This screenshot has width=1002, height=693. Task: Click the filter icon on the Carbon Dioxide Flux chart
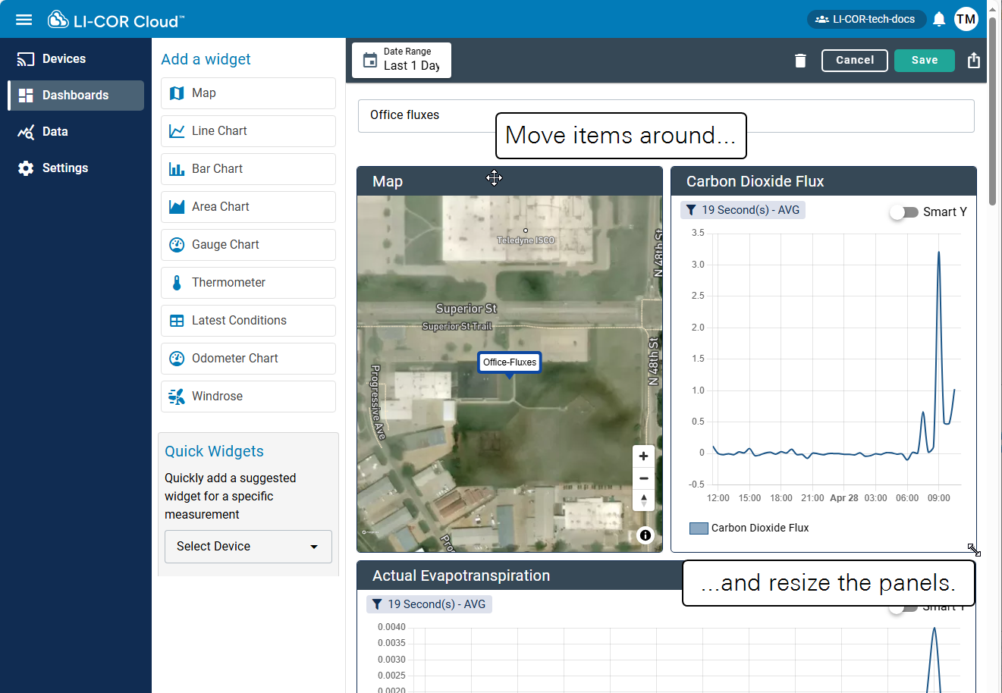[x=691, y=210]
